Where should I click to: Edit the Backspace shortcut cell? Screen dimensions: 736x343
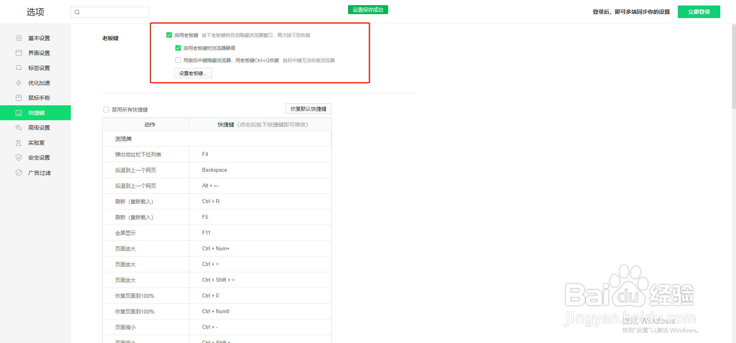[x=260, y=170]
